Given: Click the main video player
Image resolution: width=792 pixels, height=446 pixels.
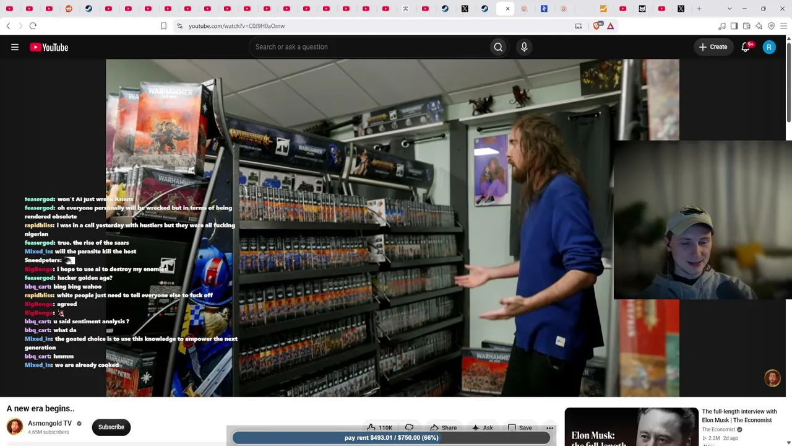Looking at the screenshot, I should tap(392, 228).
